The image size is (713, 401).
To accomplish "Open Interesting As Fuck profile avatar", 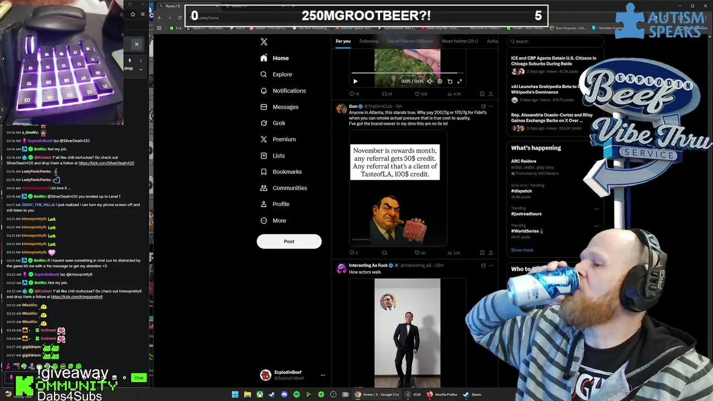I will click(x=341, y=268).
